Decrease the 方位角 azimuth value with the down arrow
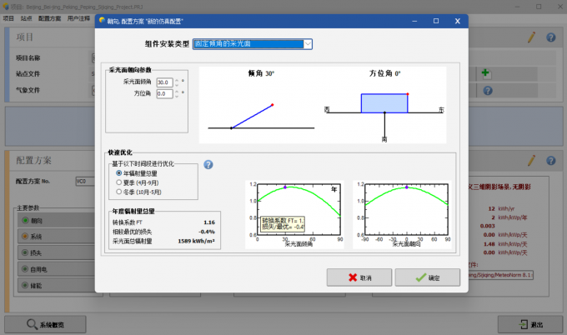Viewport: 567px width, 335px height. pos(177,96)
